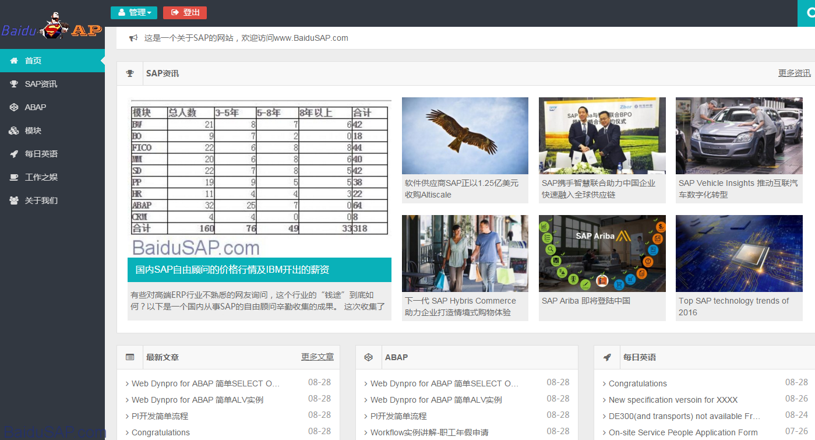This screenshot has height=440, width=815.
Task: Click the home icon beside 首页
Action: 14,61
